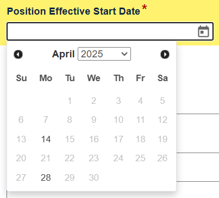The height and width of the screenshot is (198, 219).
Task: Click the April month label
Action: pos(64,54)
